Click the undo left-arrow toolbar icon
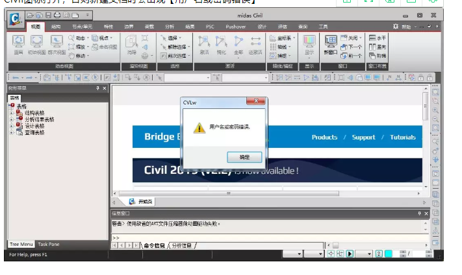Screen dimensions: 462x275 click(16, 78)
